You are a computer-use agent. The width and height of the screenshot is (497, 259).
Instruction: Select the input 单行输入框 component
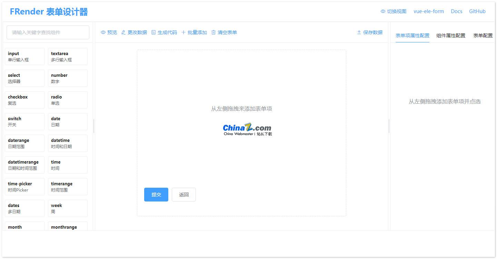[24, 56]
